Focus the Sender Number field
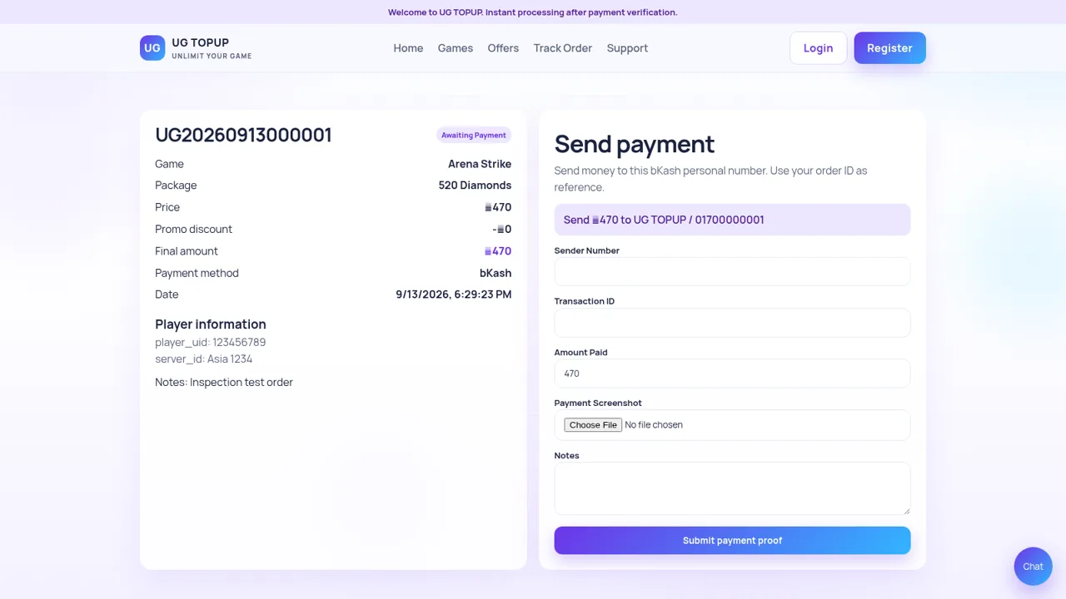The width and height of the screenshot is (1066, 599). [732, 271]
